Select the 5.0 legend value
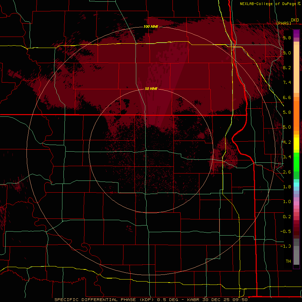The height and width of the screenshot is (302, 302). point(287,127)
